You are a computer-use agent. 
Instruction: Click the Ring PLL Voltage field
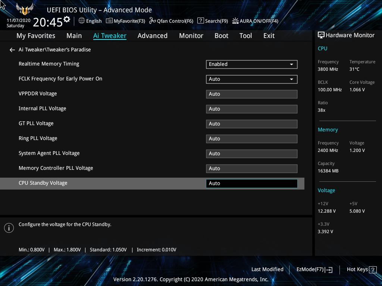tap(252, 139)
